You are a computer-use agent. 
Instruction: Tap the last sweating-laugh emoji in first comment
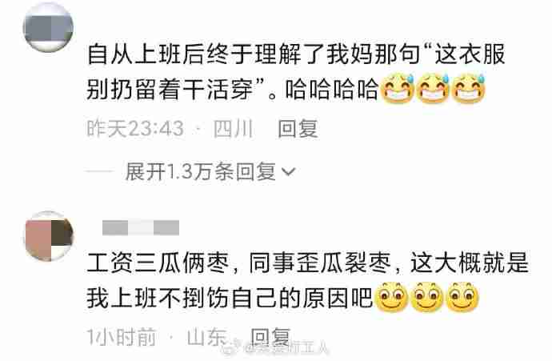pyautogui.click(x=469, y=88)
